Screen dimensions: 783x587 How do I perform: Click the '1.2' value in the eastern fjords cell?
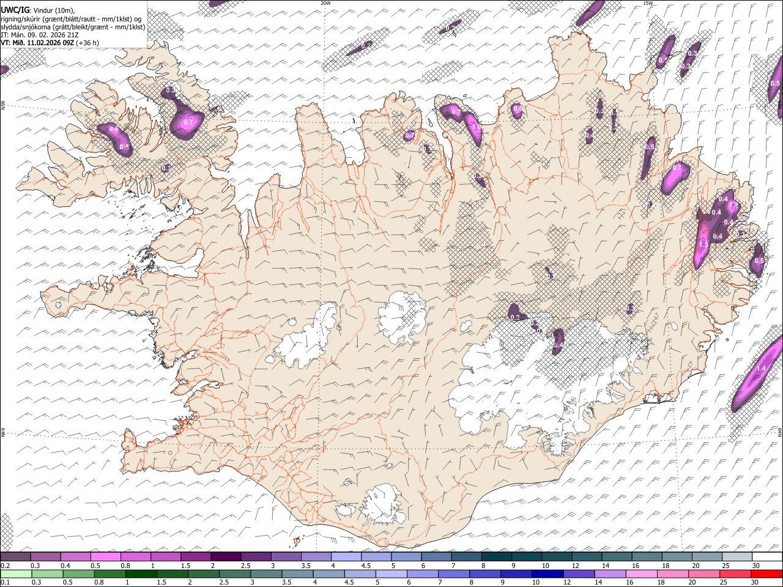(733, 206)
